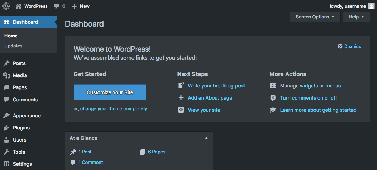Click the Media icon in sidebar
Viewport: 377px width, 170px height.
click(6, 75)
